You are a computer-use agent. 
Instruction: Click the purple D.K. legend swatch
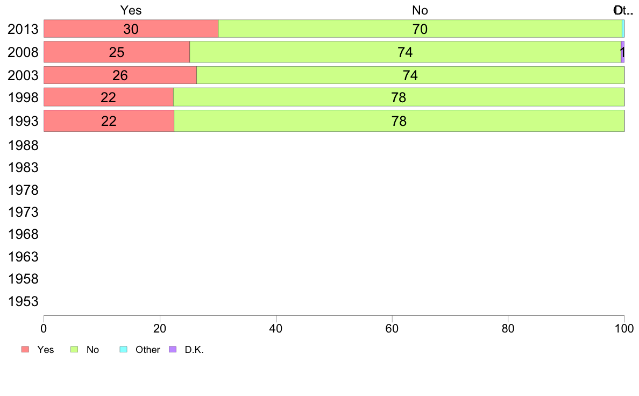pyautogui.click(x=173, y=350)
